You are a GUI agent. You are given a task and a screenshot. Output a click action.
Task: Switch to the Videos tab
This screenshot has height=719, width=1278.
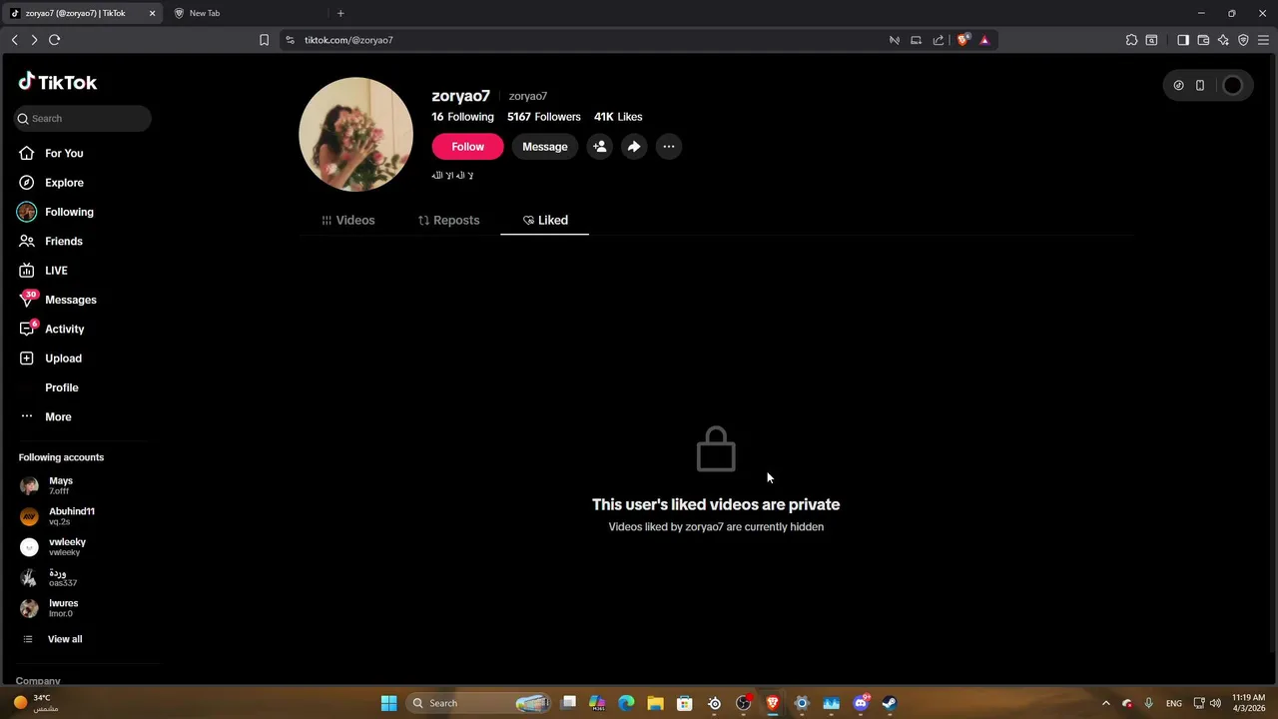click(347, 220)
